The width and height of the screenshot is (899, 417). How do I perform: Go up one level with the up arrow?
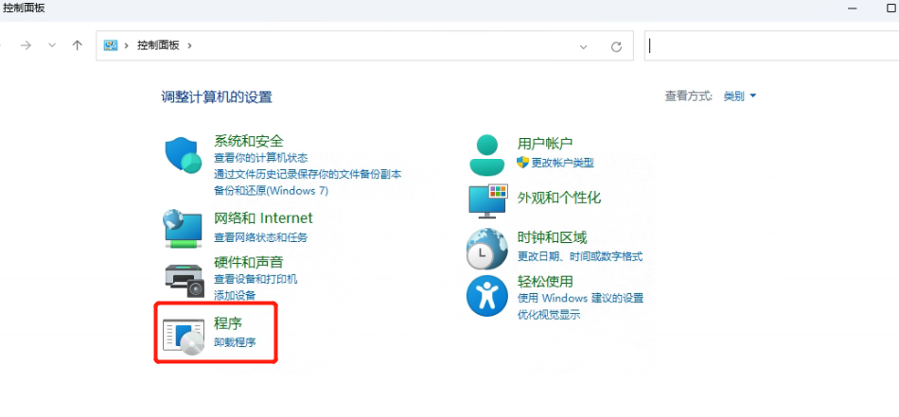tap(78, 45)
